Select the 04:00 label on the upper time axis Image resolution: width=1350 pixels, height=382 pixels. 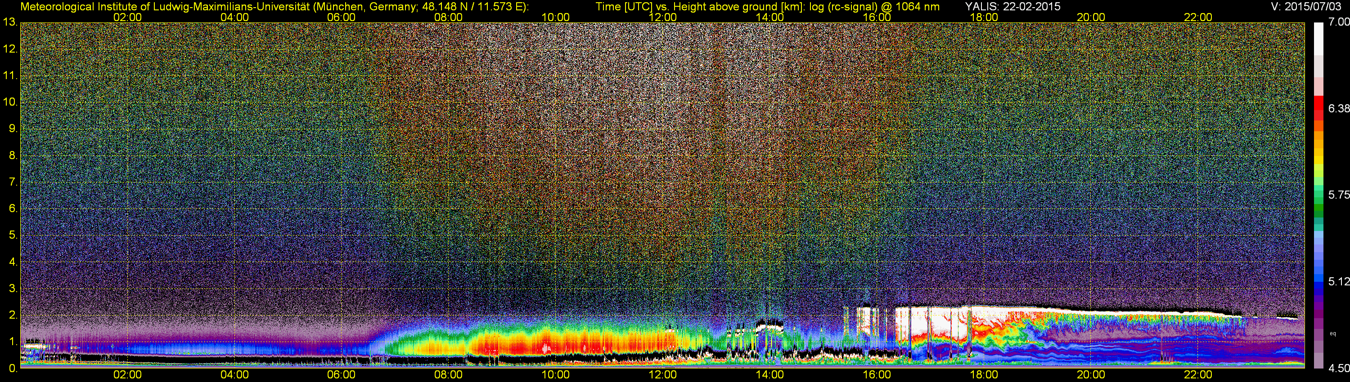(234, 17)
